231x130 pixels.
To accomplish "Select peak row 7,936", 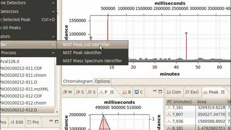I will (x=198, y=121).
